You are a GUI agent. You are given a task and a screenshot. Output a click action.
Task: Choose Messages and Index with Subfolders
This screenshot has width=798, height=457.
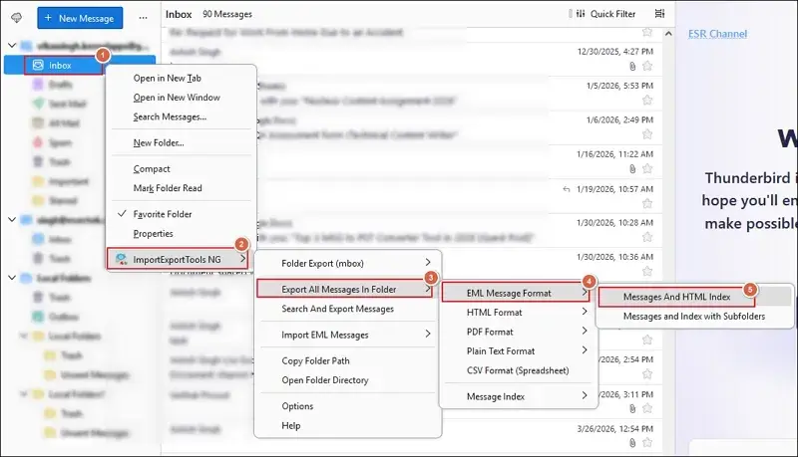694,317
